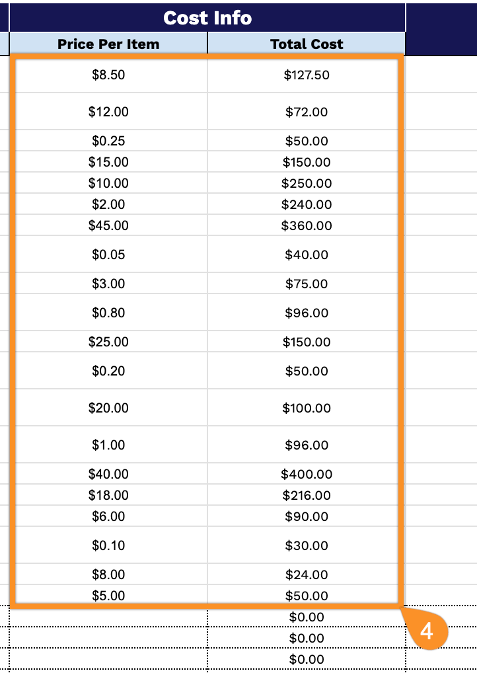This screenshot has width=477, height=673.
Task: Select the $0.05 price cell
Action: [108, 255]
